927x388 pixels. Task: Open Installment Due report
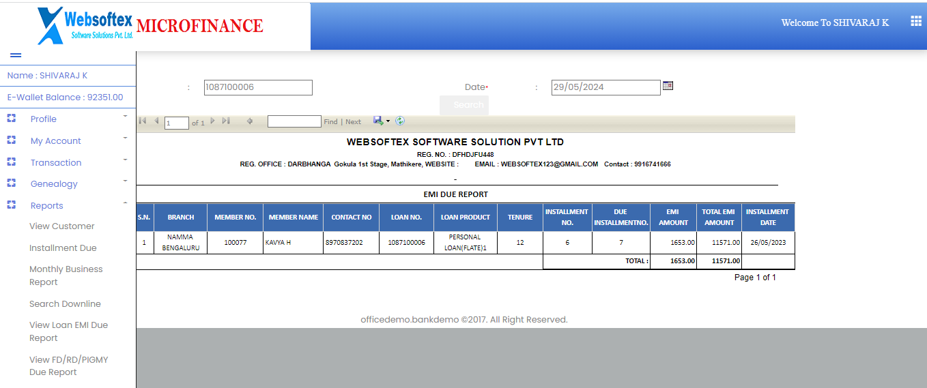(63, 248)
